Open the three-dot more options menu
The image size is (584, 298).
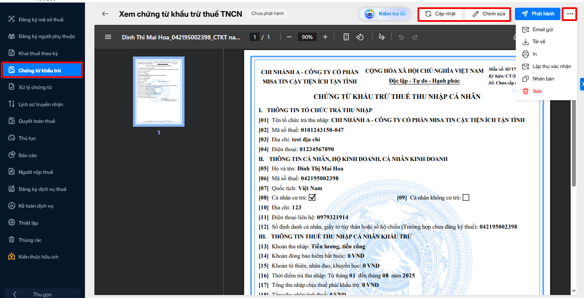coord(570,14)
